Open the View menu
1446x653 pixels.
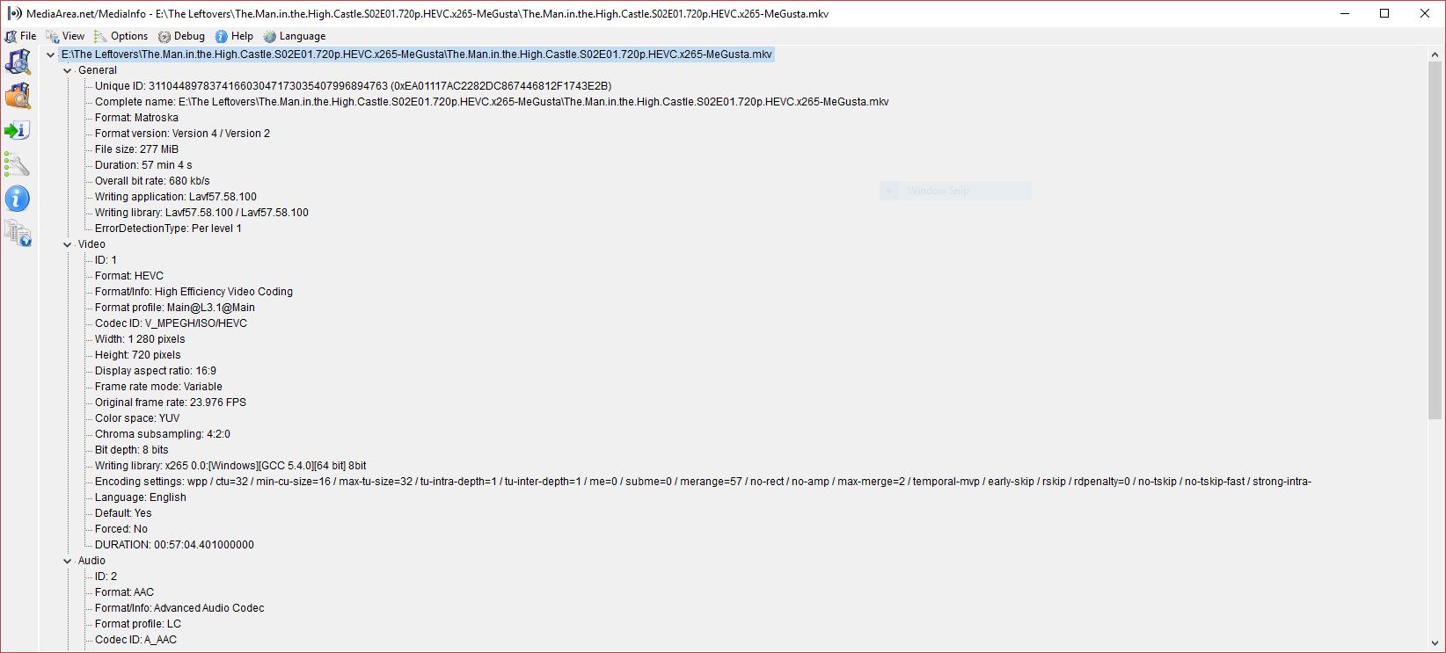pyautogui.click(x=66, y=36)
